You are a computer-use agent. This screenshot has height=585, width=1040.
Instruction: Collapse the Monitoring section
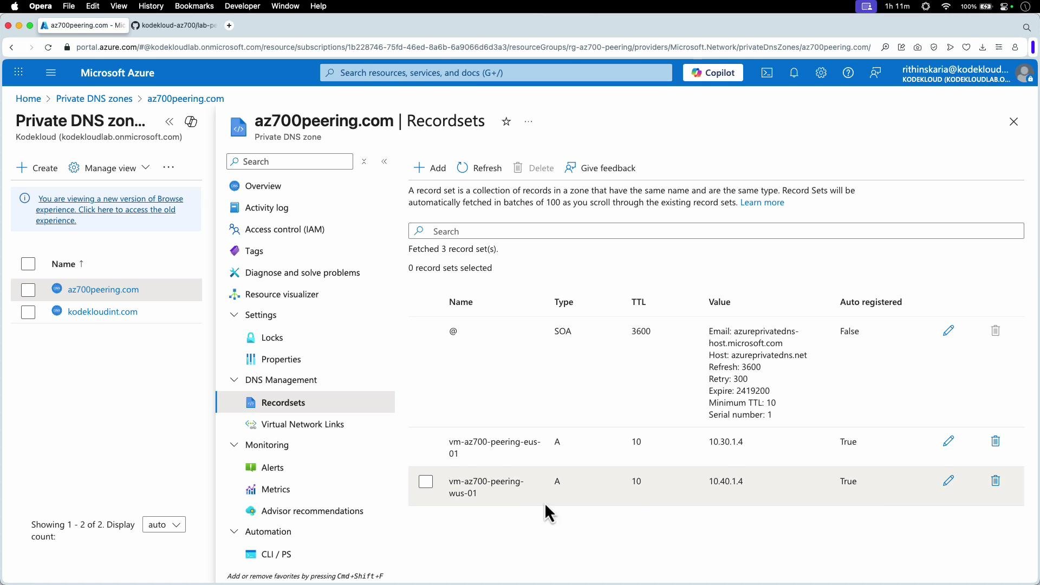[234, 445]
